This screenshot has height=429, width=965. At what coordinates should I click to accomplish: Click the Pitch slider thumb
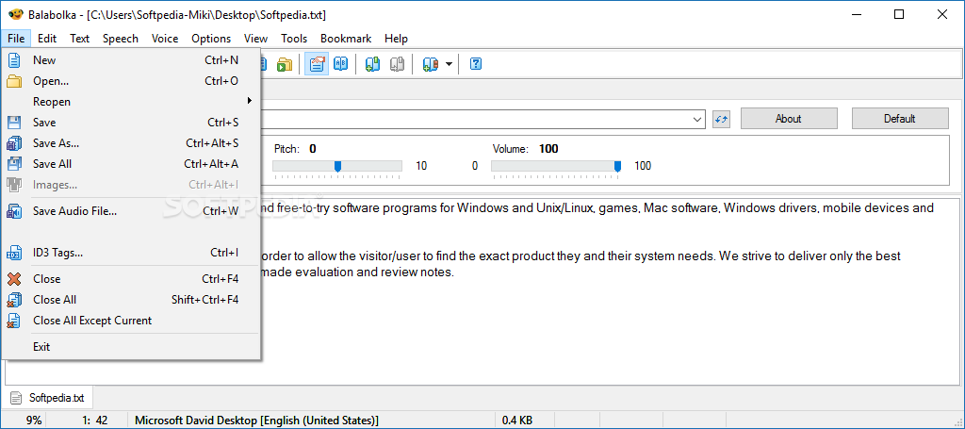pyautogui.click(x=337, y=166)
